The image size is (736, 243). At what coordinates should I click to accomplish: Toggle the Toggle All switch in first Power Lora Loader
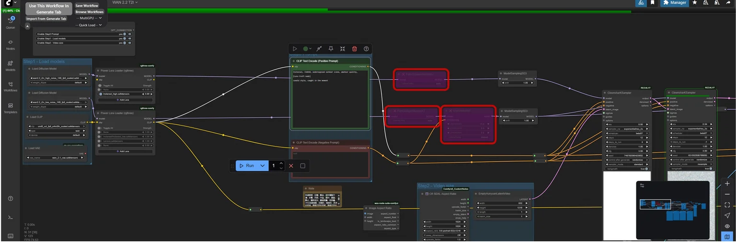click(101, 85)
